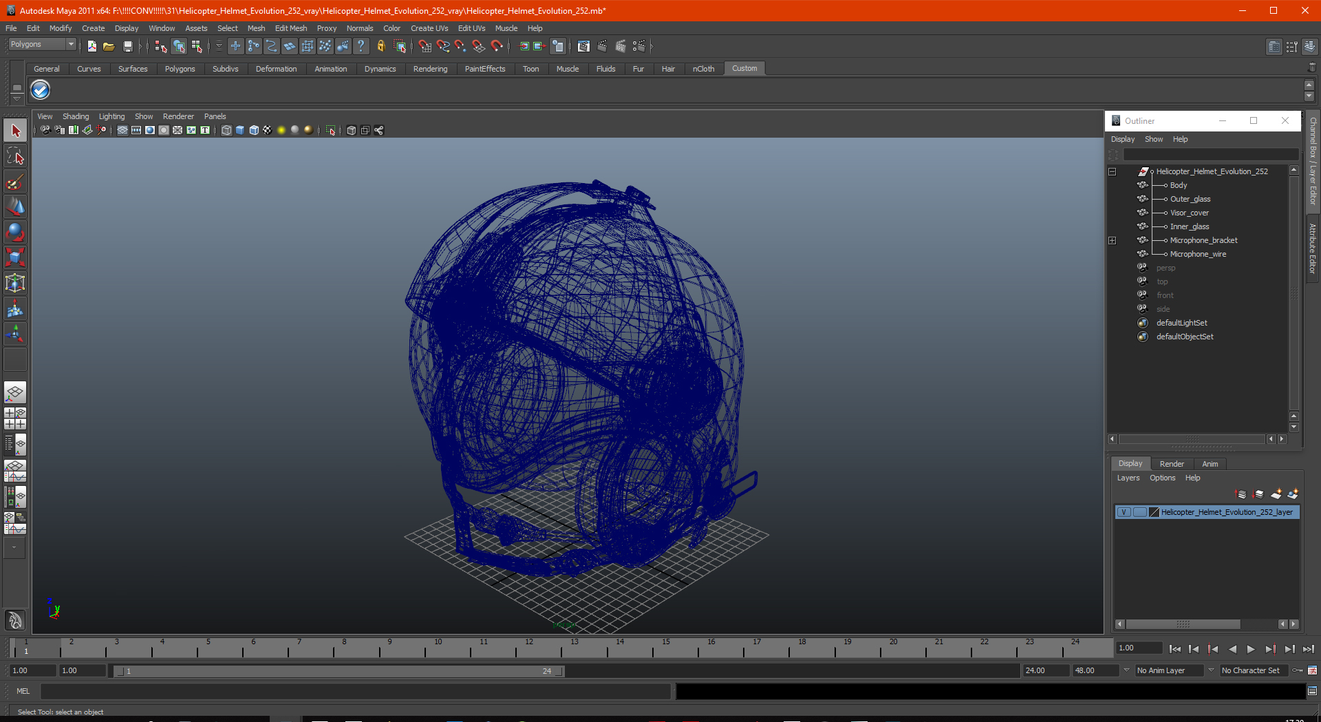Image resolution: width=1321 pixels, height=722 pixels.
Task: Select the arrow Select Tool in toolbox
Action: point(15,130)
